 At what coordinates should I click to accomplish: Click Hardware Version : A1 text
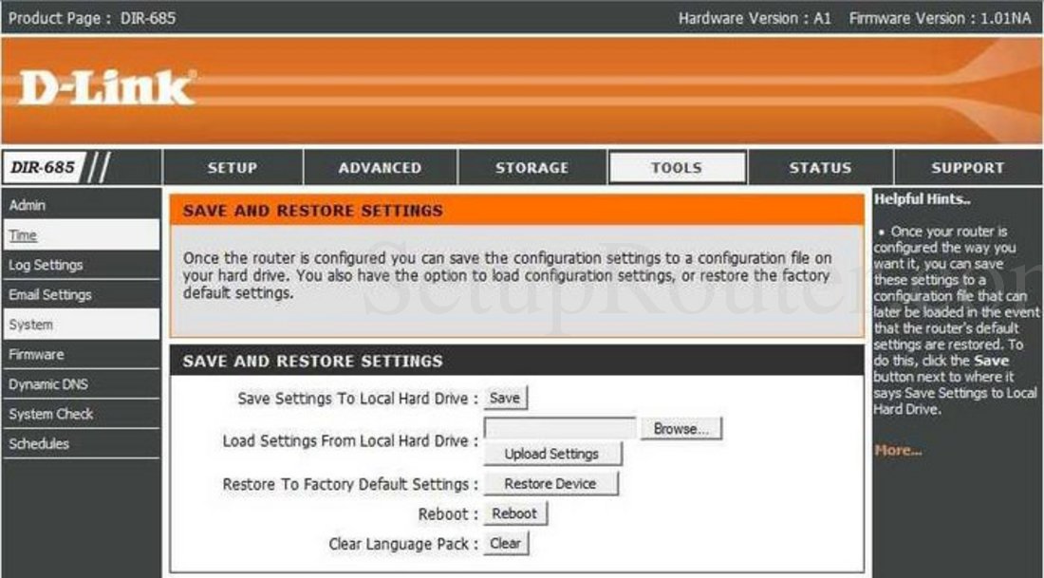tap(755, 18)
